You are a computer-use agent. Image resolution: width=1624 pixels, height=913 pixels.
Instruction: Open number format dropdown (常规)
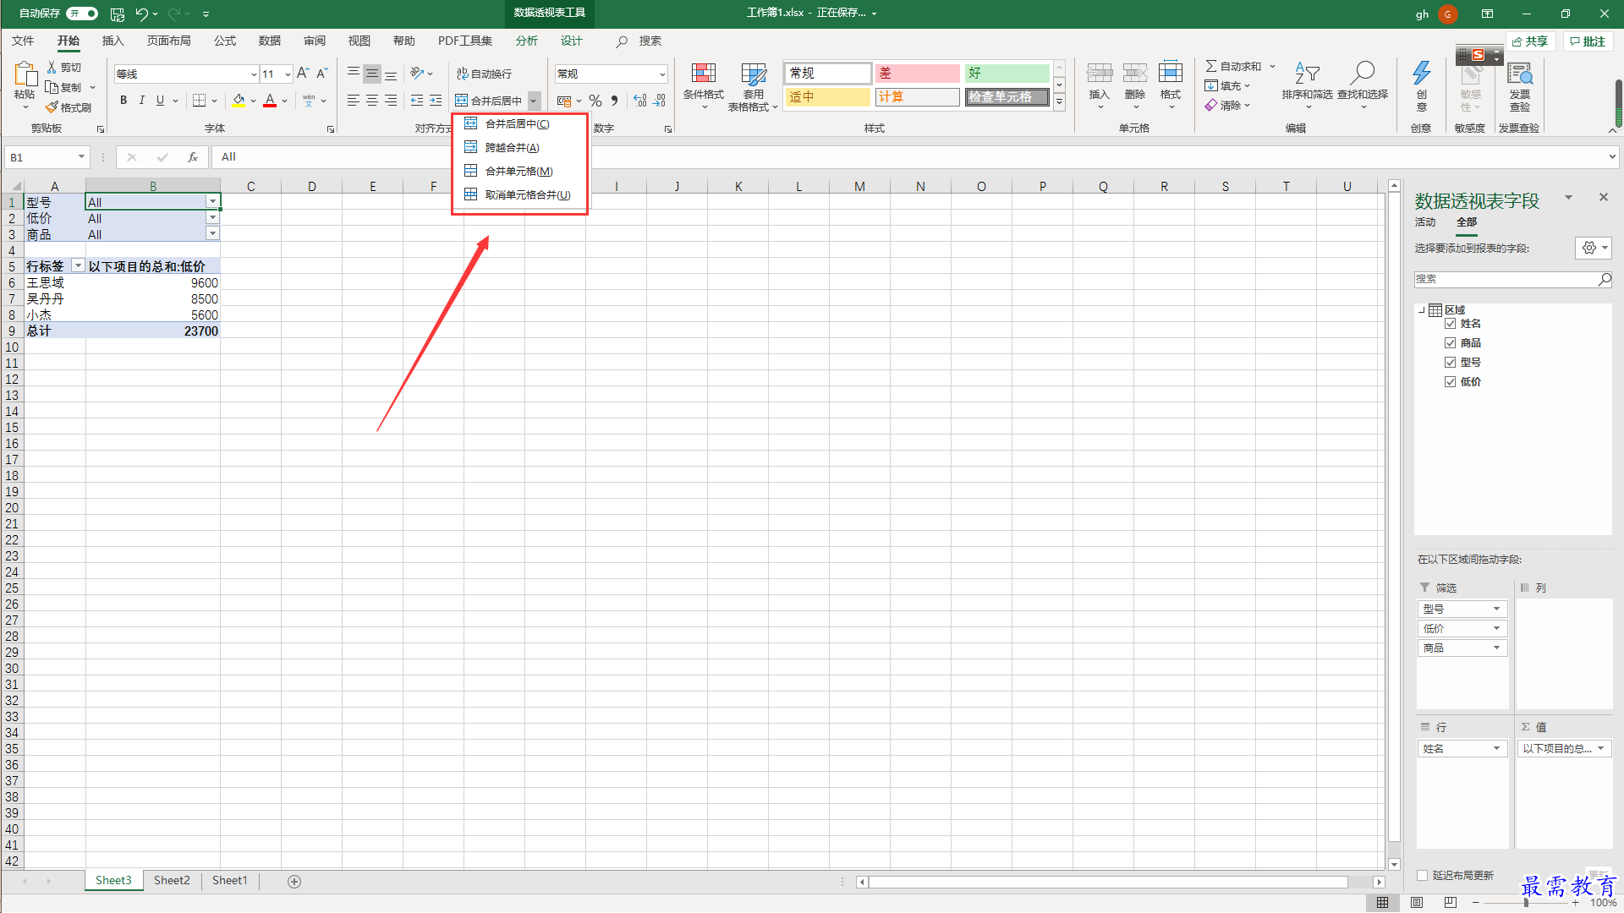coord(662,74)
